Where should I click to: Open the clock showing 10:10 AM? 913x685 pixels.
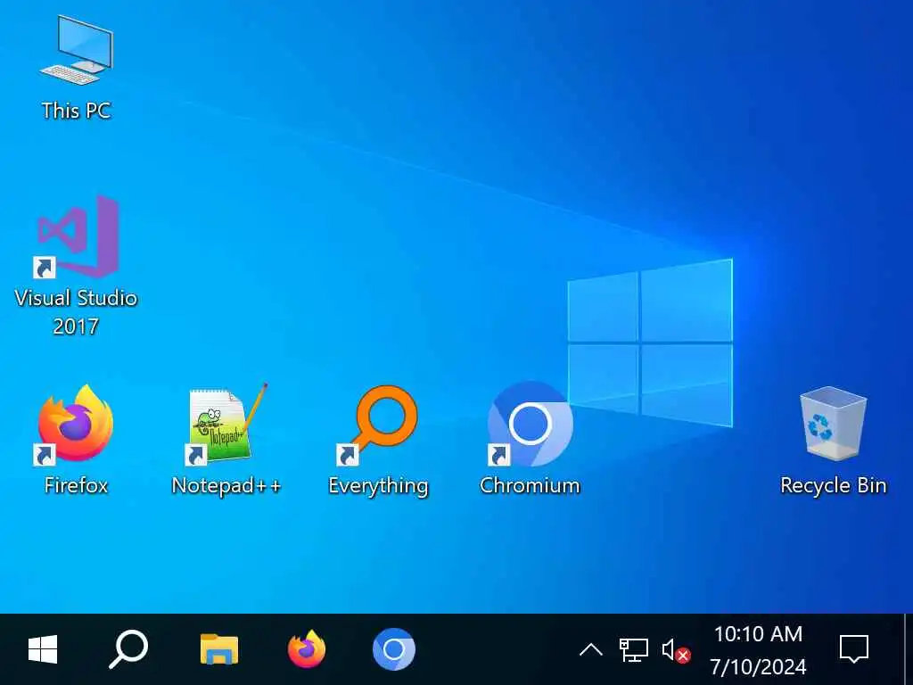pyautogui.click(x=758, y=650)
